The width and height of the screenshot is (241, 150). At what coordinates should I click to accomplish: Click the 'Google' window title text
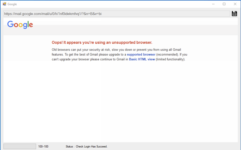click(12, 4)
